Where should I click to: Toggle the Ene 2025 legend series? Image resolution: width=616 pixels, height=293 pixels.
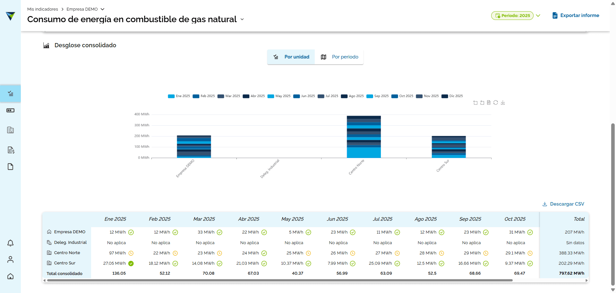click(179, 96)
